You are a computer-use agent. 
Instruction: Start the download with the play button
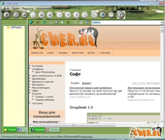click(x=60, y=15)
